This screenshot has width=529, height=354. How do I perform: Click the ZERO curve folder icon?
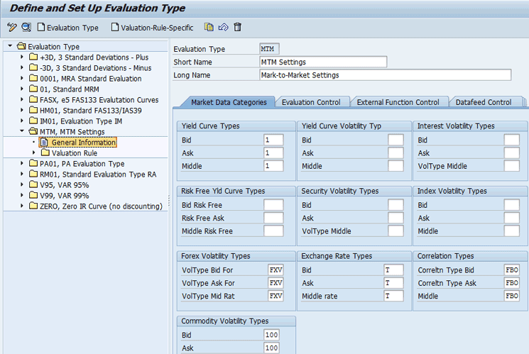33,206
